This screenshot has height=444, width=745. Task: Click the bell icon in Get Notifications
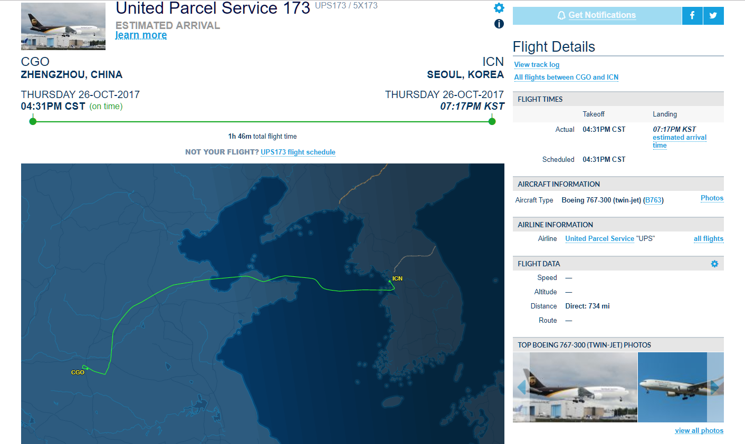(x=561, y=16)
